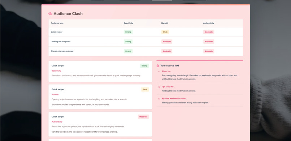Click the pink Warmth label in the second card
Image resolution: width=291 pixels, height=141 pixels.
coord(55,95)
